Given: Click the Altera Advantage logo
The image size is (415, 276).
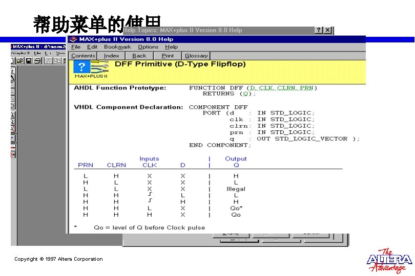Looking at the screenshot, I should click(x=389, y=261).
